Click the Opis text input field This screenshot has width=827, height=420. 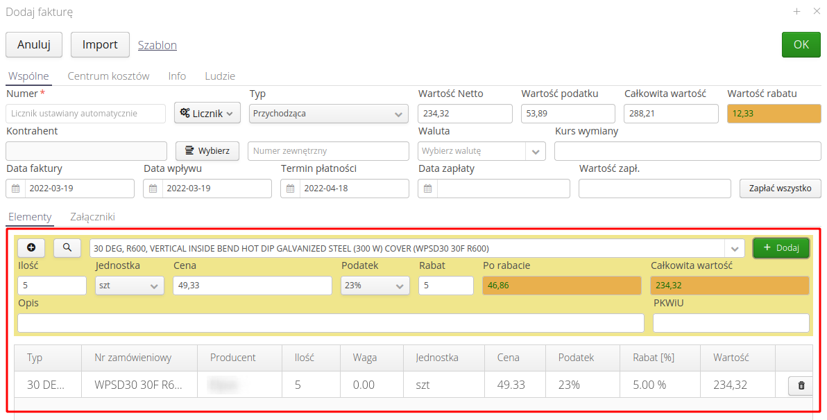click(330, 323)
